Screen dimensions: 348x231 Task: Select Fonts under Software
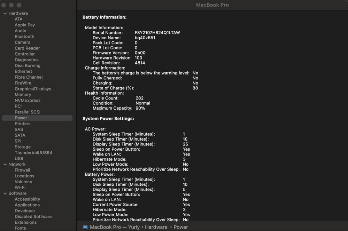click(x=20, y=228)
